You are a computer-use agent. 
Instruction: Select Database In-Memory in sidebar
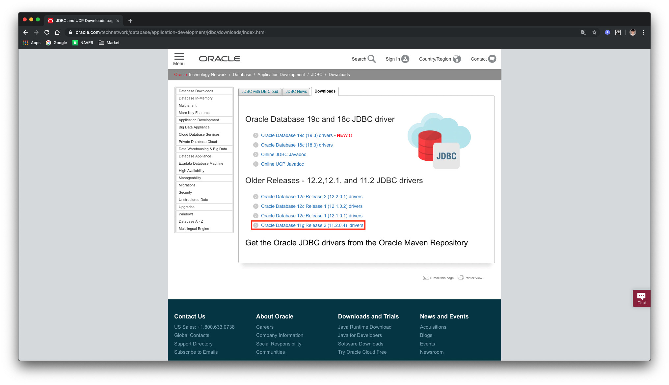click(x=196, y=98)
